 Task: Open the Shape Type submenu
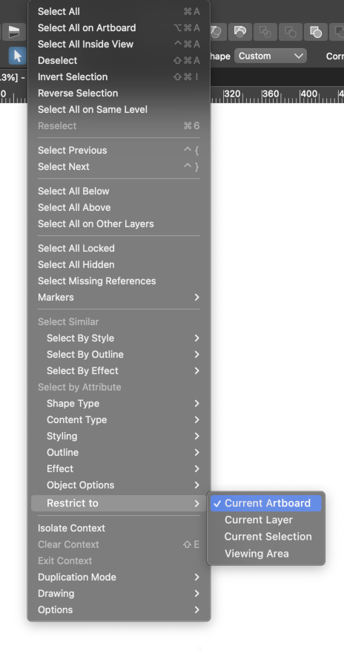coord(119,404)
